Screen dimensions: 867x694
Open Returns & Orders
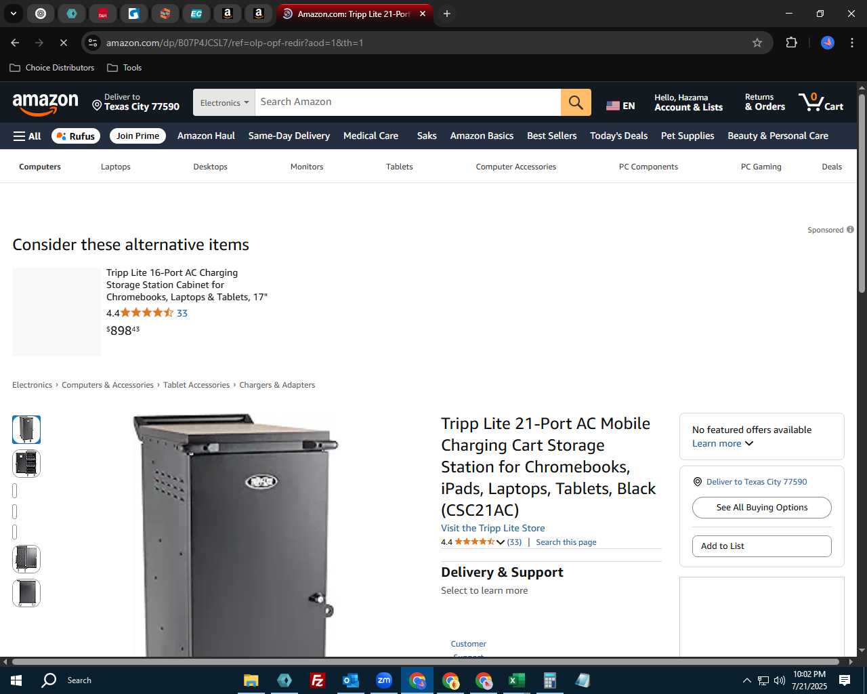click(x=765, y=102)
